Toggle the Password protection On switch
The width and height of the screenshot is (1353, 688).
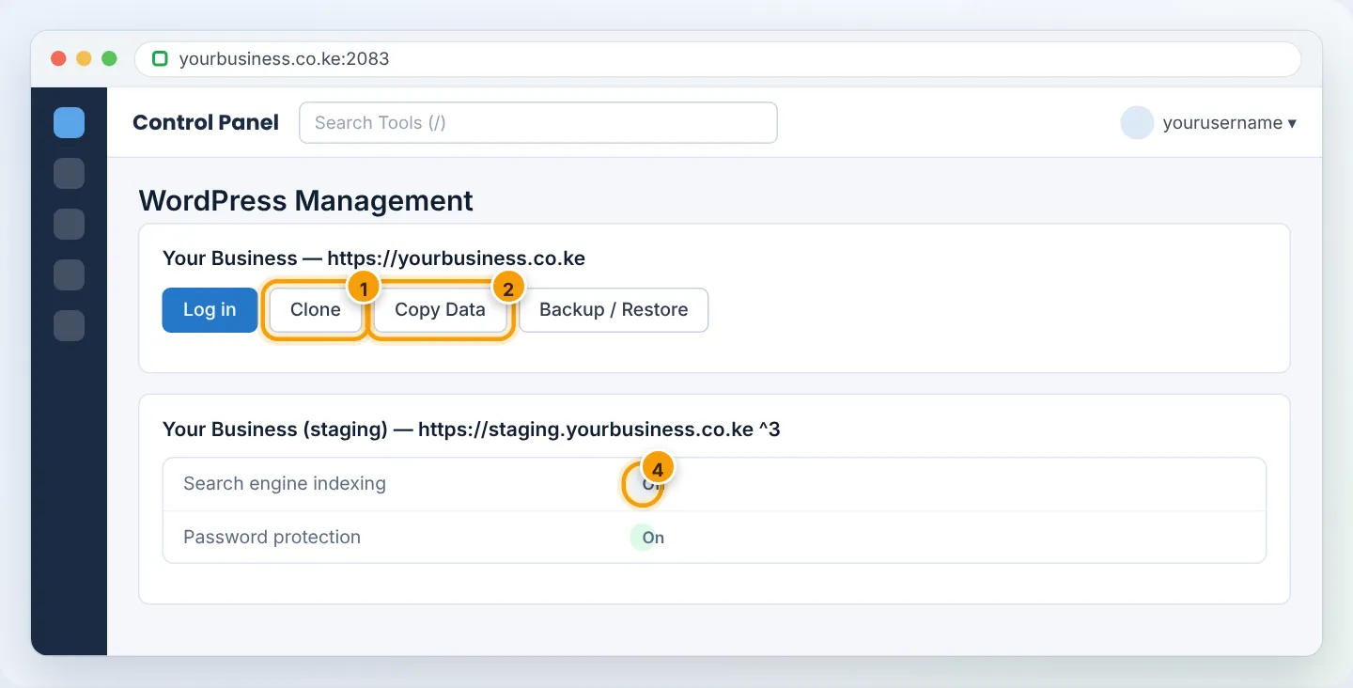coord(648,538)
